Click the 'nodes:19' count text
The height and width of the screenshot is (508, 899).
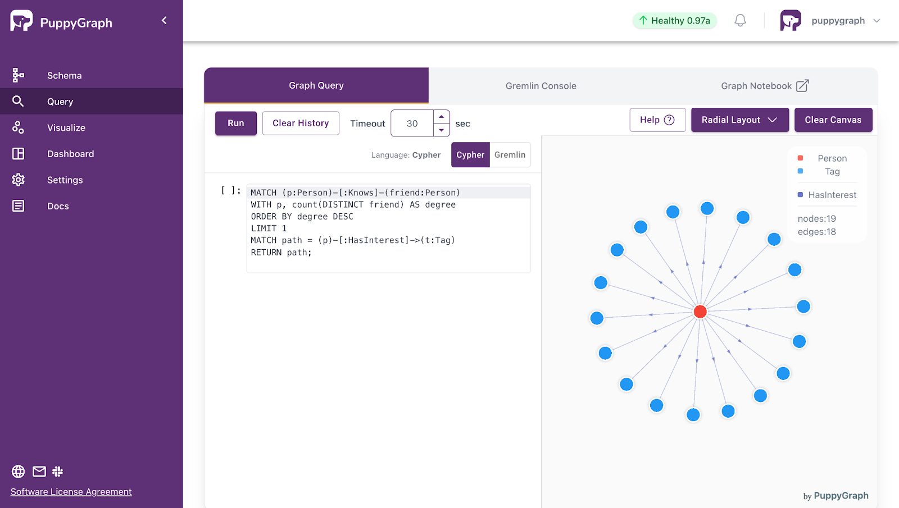click(817, 219)
